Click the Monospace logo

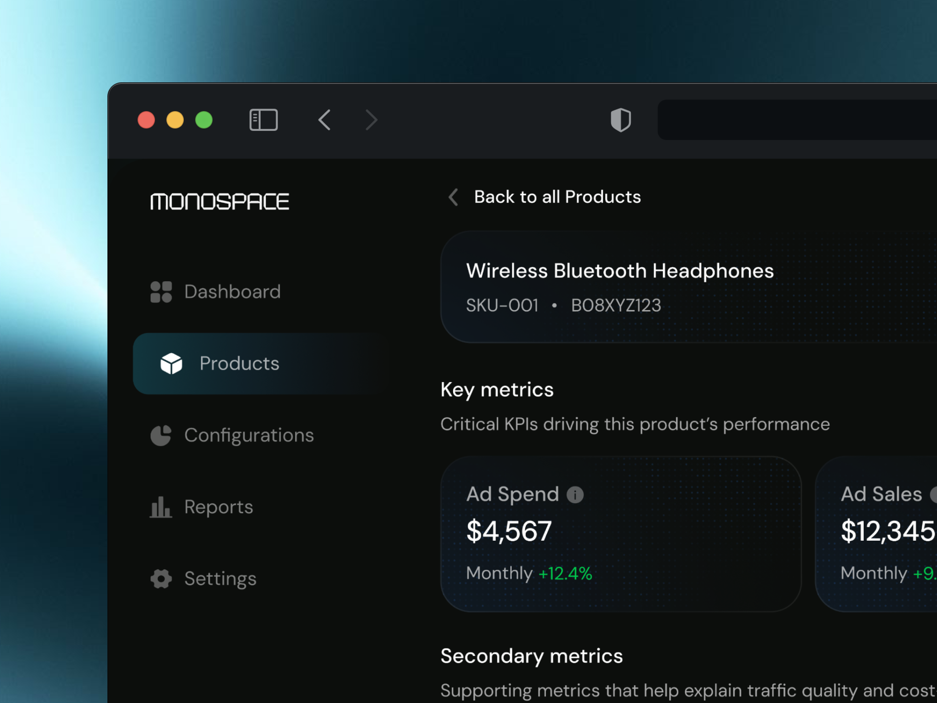point(220,201)
